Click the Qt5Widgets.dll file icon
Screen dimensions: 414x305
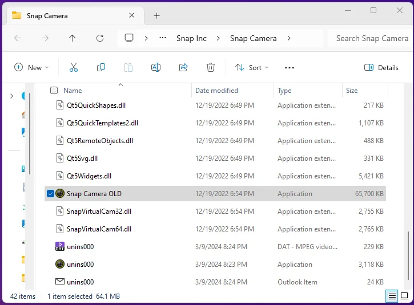(60, 176)
